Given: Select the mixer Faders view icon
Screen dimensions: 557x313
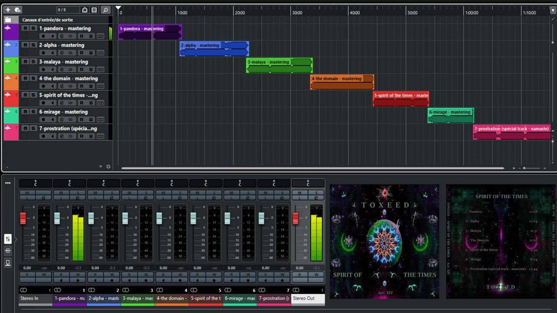Looking at the screenshot, I should click(x=8, y=239).
